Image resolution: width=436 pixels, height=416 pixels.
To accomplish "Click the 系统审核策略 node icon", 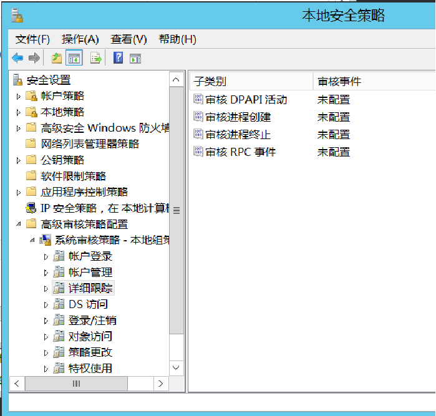I will pos(46,240).
